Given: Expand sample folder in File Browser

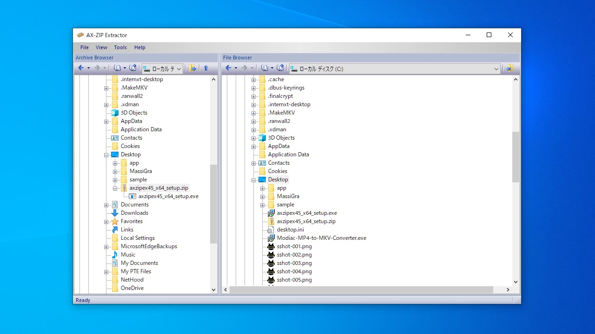Looking at the screenshot, I should click(x=262, y=205).
